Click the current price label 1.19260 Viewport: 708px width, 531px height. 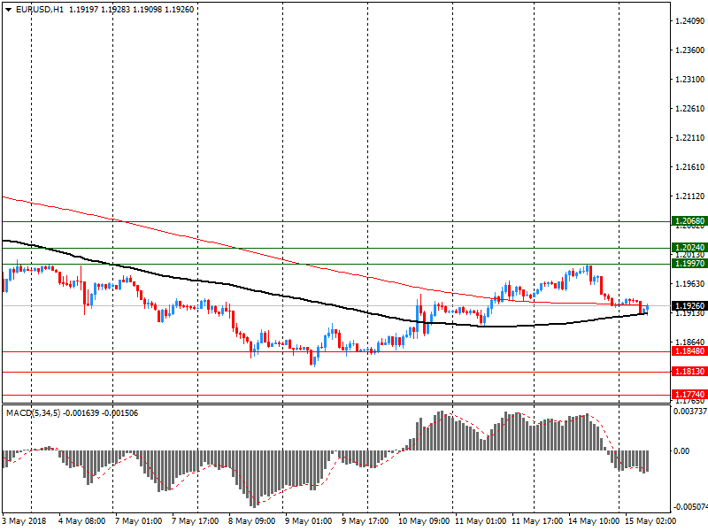pos(688,306)
